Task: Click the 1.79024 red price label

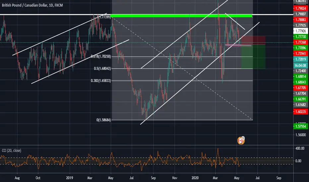Action: (300, 8)
